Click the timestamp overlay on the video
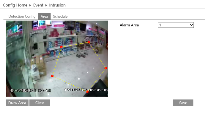This screenshot has width=205, height=127. (x=86, y=90)
